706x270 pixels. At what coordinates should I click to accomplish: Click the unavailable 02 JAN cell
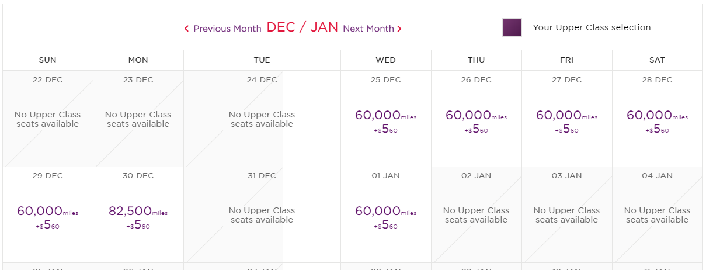[477, 215]
